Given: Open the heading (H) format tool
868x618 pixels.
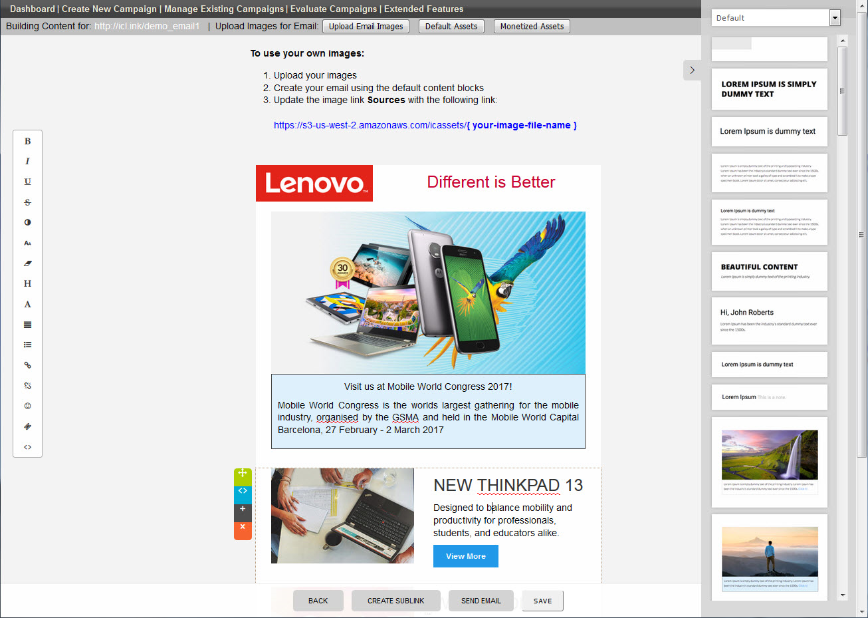Looking at the screenshot, I should click(27, 283).
